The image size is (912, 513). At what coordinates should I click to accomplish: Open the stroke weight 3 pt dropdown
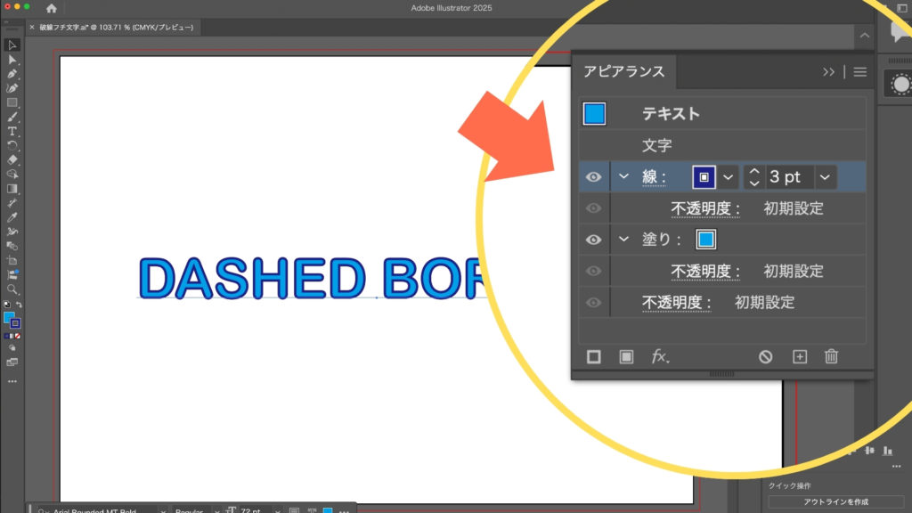825,177
